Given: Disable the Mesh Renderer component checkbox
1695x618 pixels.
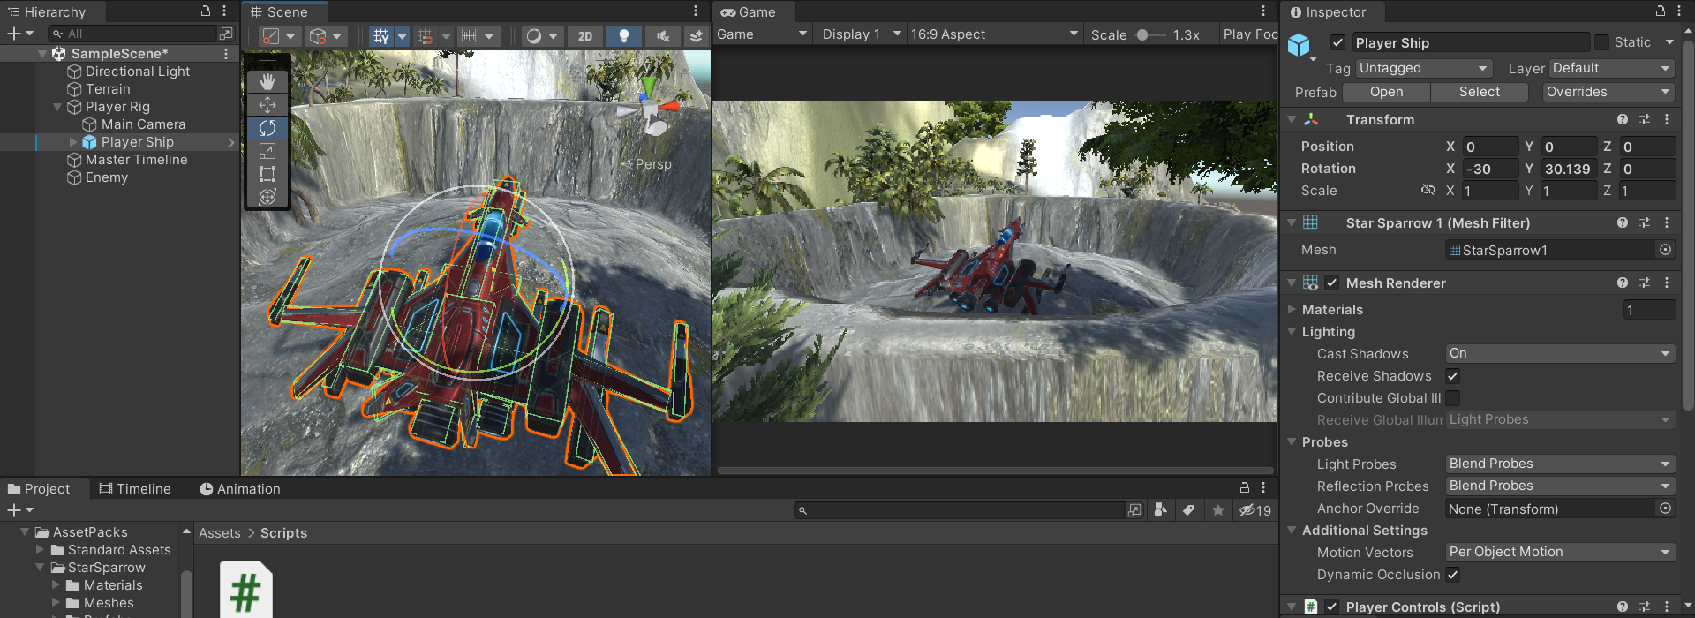Looking at the screenshot, I should point(1332,283).
